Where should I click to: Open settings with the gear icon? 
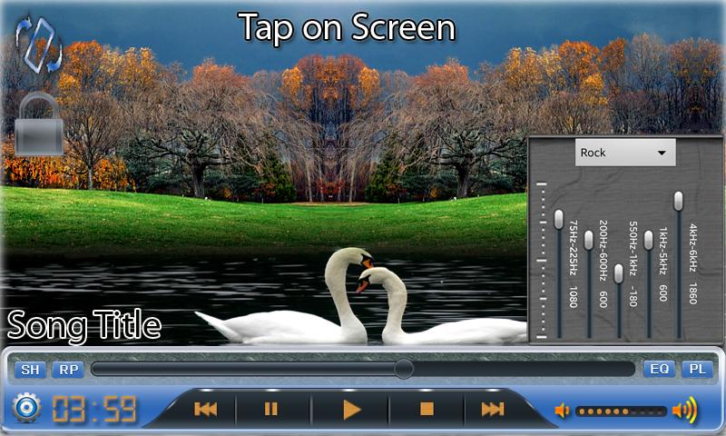(27, 409)
